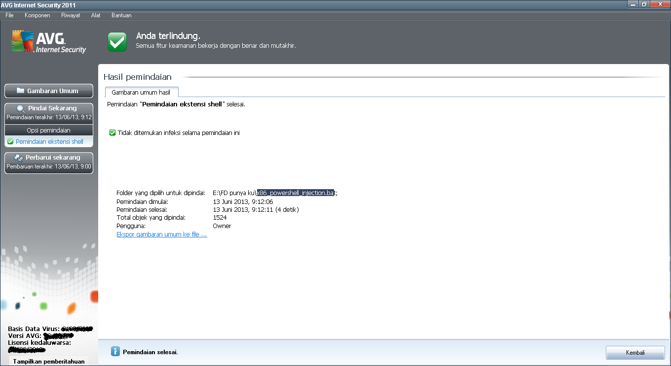
Task: Click green check icon next to Tidak ditemukan infeksi
Action: click(x=112, y=133)
